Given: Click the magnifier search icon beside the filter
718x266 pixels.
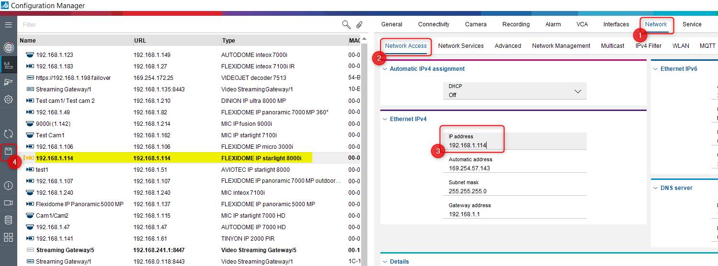Looking at the screenshot, I should click(x=346, y=24).
